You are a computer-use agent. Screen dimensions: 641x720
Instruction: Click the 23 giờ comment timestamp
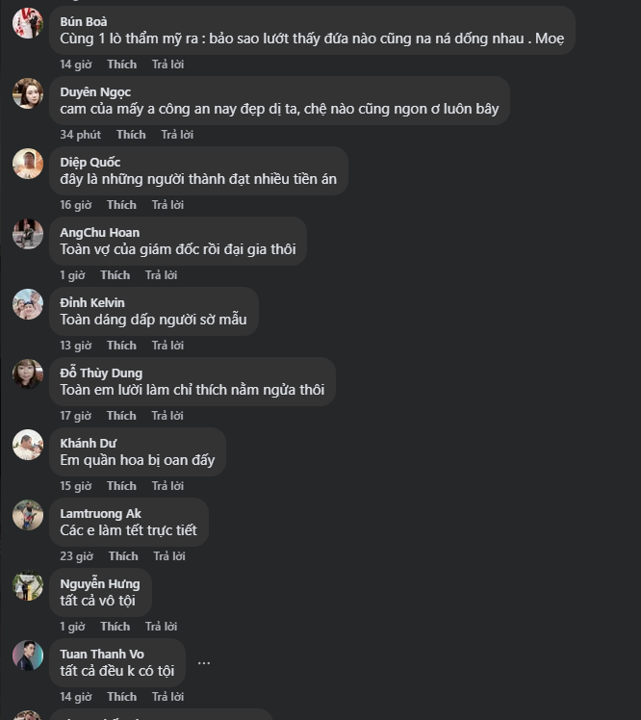click(x=76, y=556)
